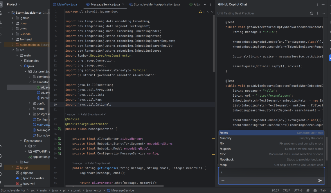Viewport: 331px width, 193px height.
Task: Toggle read-only mode icon in the status bar
Action: tap(307, 190)
